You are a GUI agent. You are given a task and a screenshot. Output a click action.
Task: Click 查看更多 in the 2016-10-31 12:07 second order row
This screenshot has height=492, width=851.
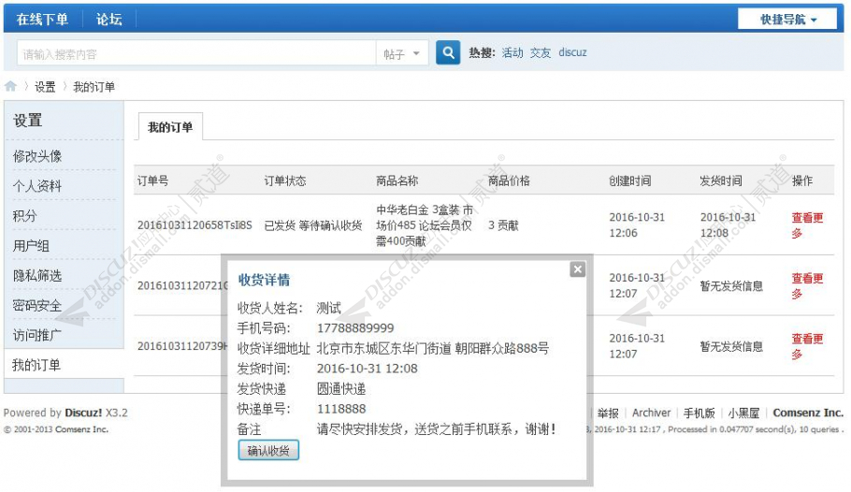click(807, 286)
